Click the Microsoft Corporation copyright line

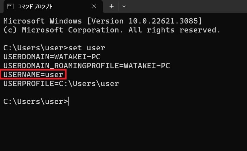pyautogui.click(x=112, y=30)
